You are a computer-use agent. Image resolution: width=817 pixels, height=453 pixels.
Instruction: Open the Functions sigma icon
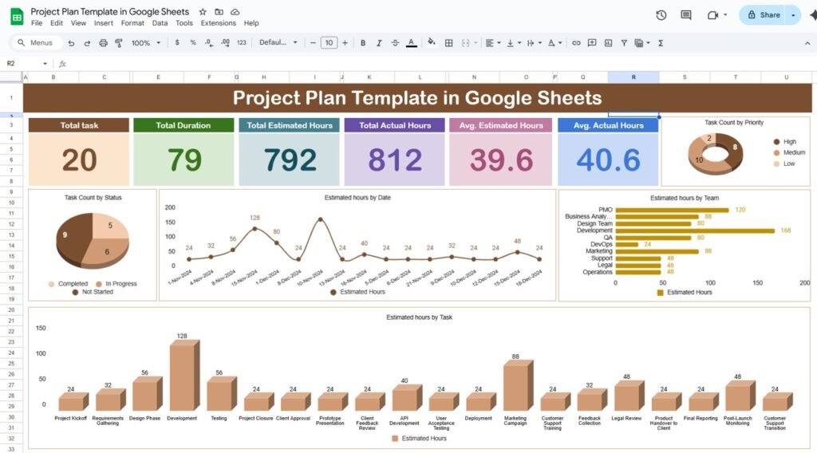pos(661,43)
